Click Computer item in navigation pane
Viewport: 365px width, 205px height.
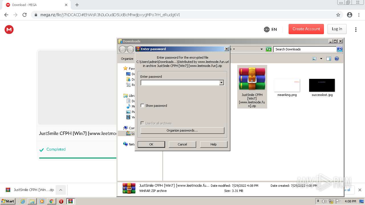[x=129, y=128]
